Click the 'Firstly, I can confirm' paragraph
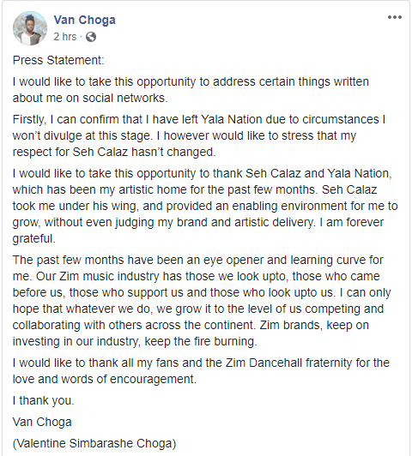This screenshot has width=412, height=456. point(199,135)
